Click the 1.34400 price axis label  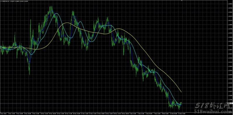pyautogui.click(x=230, y=37)
